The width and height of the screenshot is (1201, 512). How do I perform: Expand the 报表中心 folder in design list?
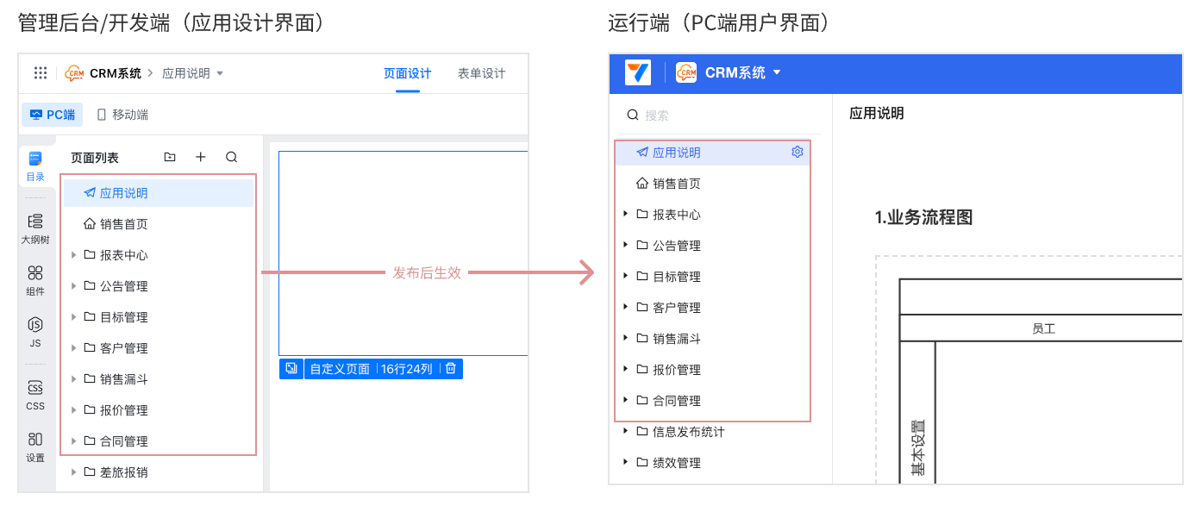74,255
